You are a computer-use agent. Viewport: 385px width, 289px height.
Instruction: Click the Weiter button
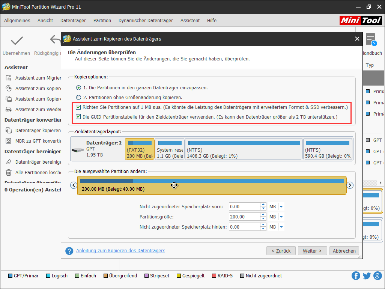click(x=312, y=251)
